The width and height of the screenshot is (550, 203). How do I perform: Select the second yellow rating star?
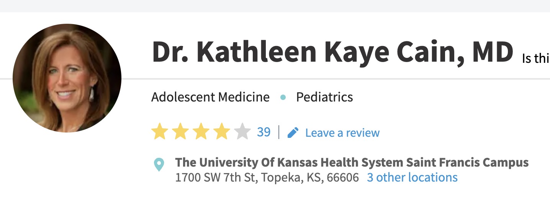click(180, 132)
